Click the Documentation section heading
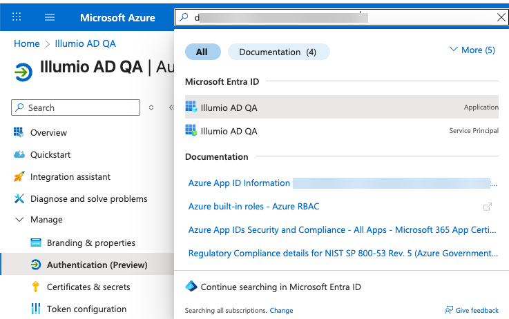509x319 pixels. coord(217,157)
